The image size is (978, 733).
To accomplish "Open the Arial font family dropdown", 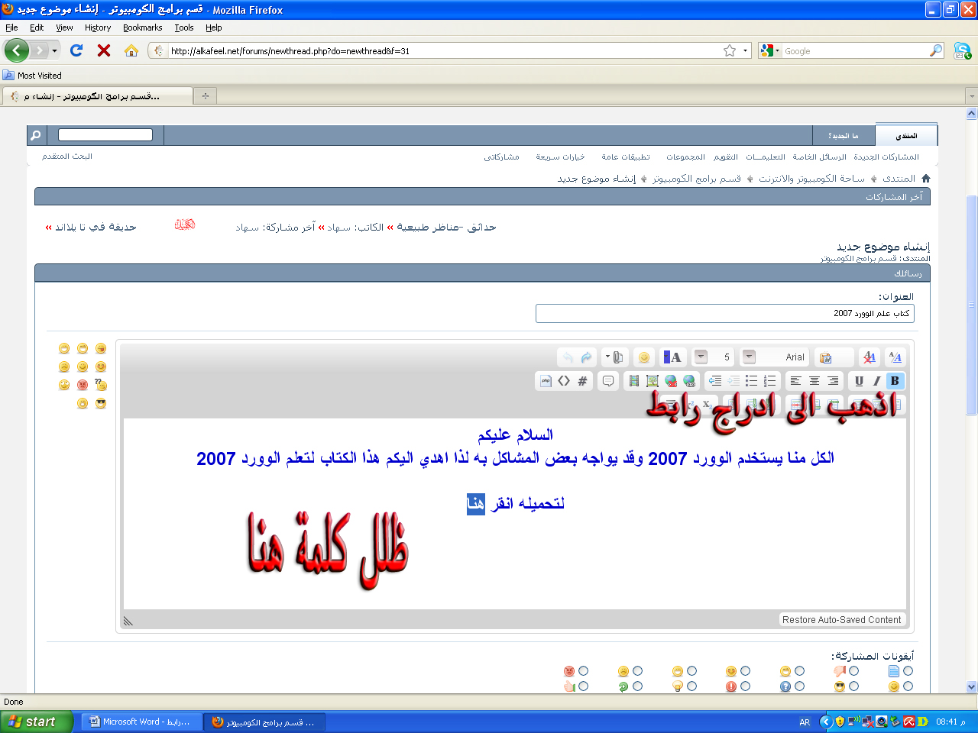I will pos(750,357).
